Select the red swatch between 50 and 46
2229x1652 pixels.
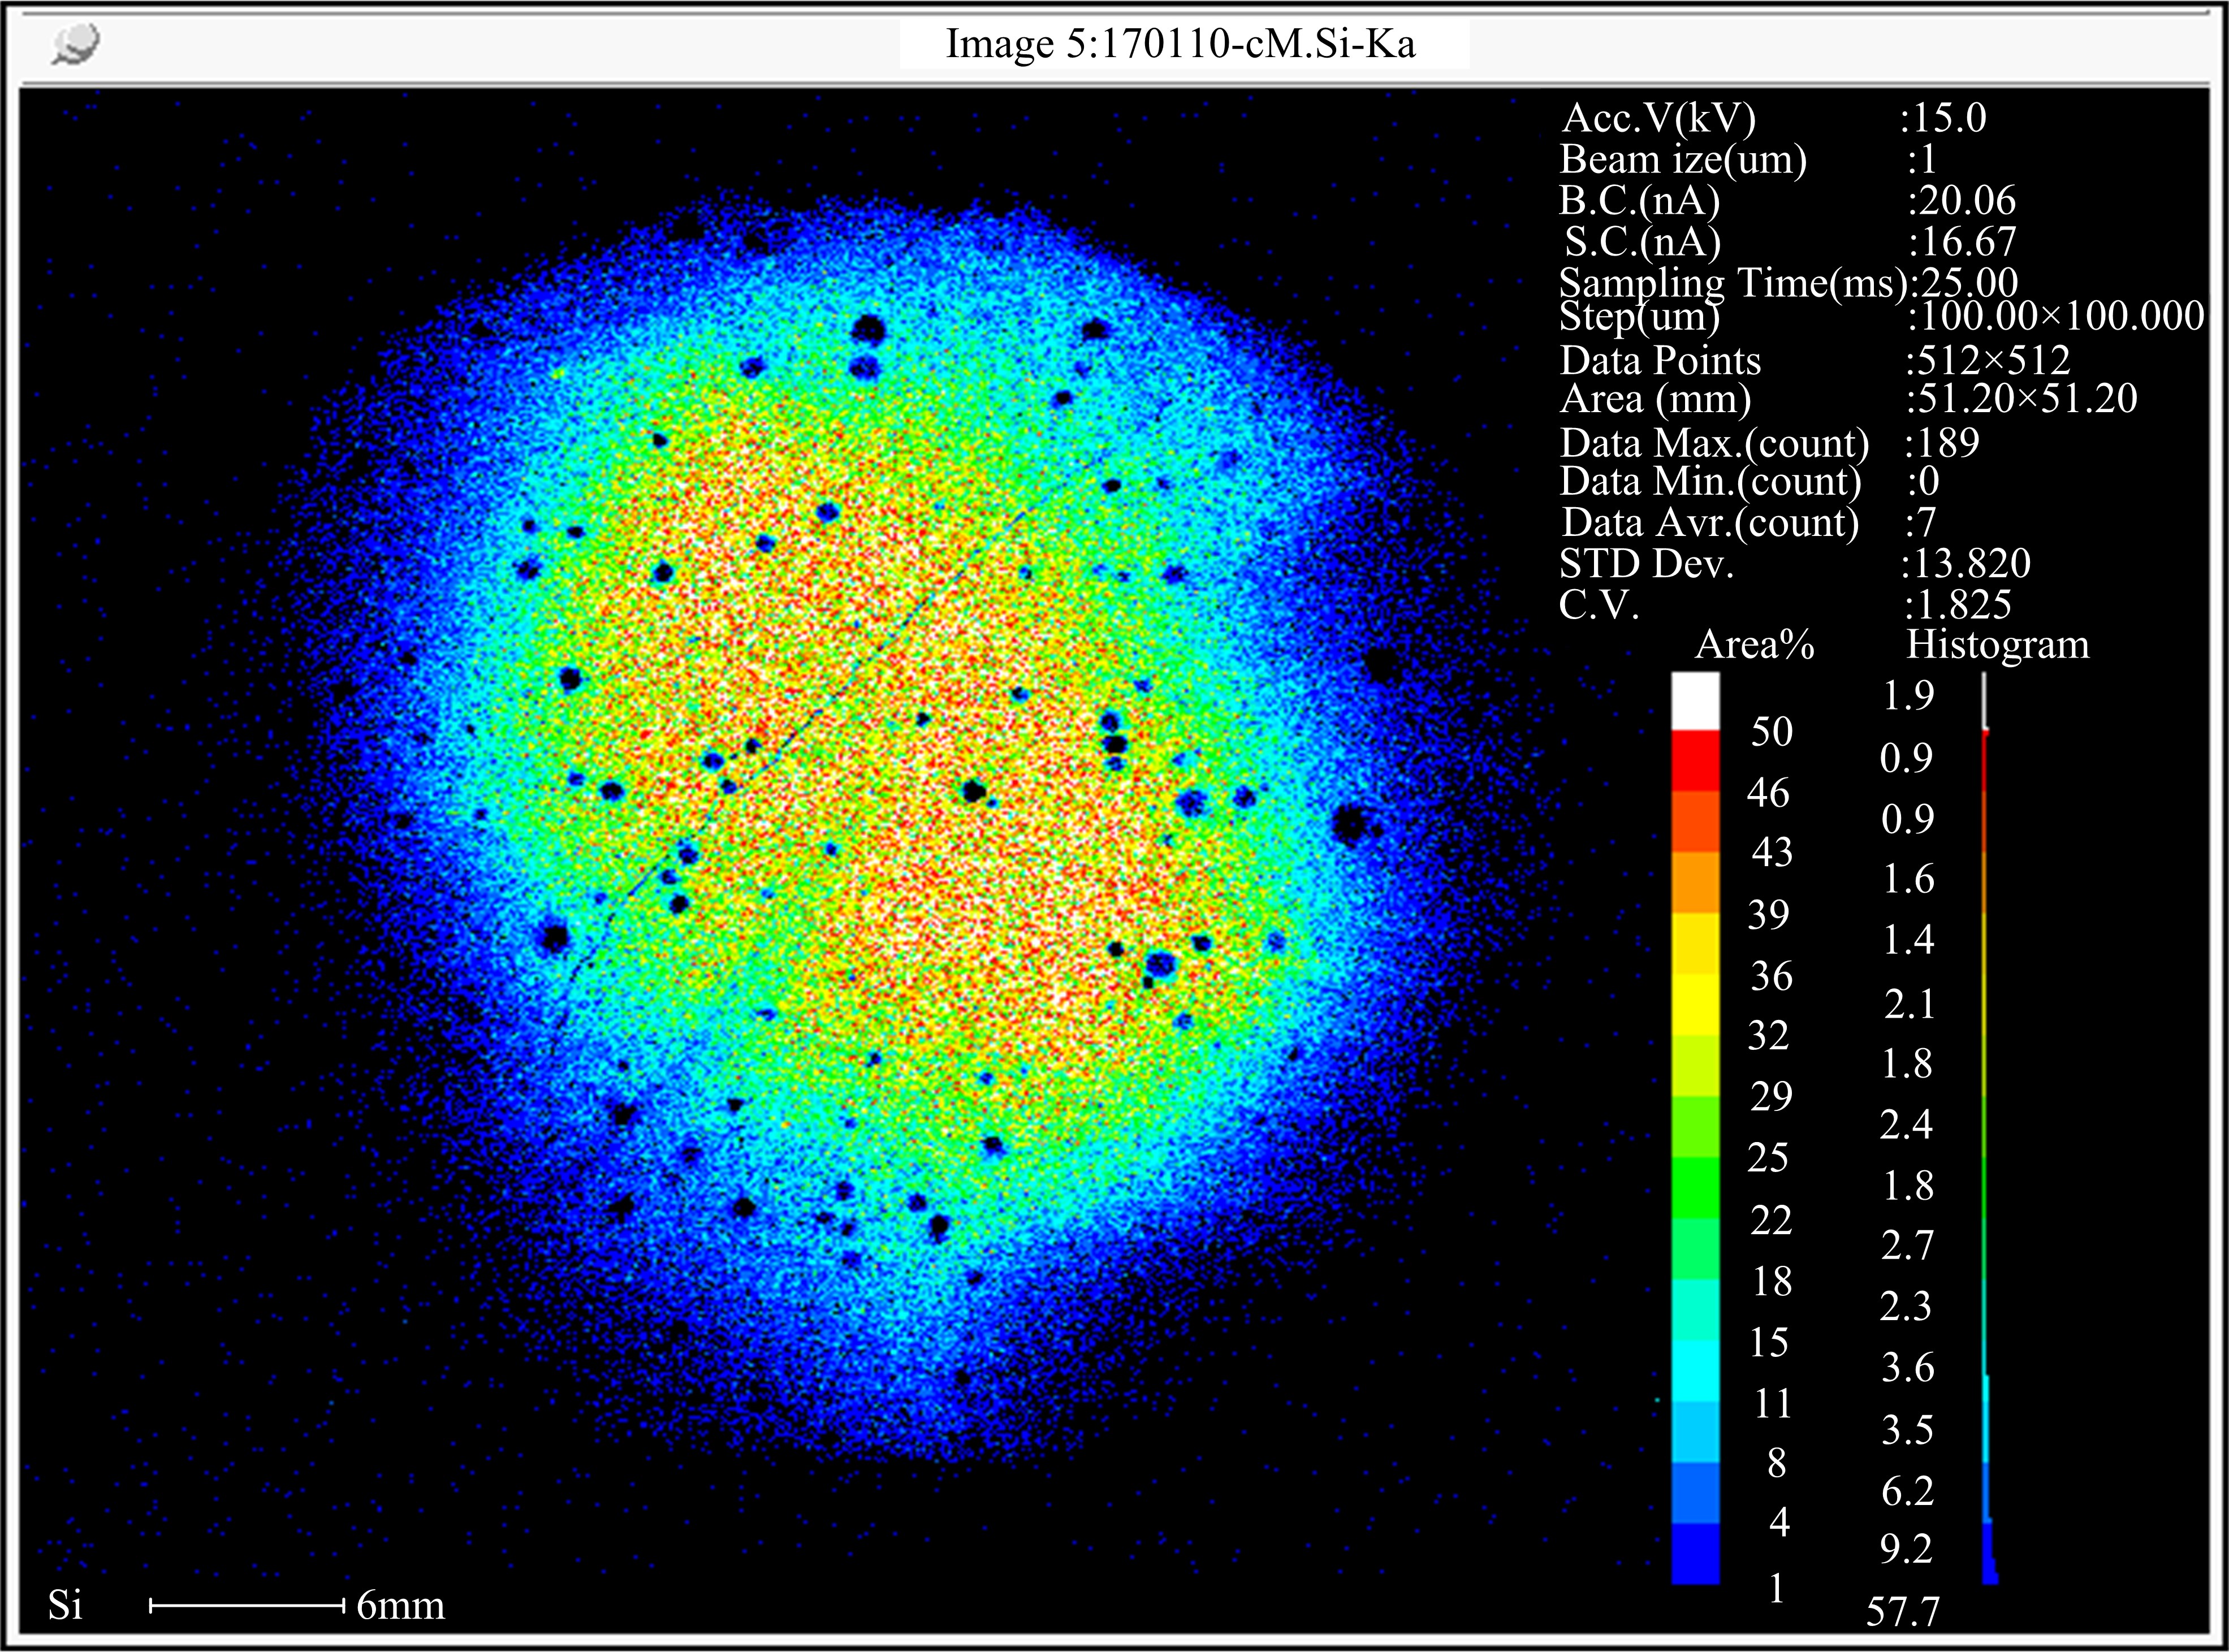(1695, 761)
